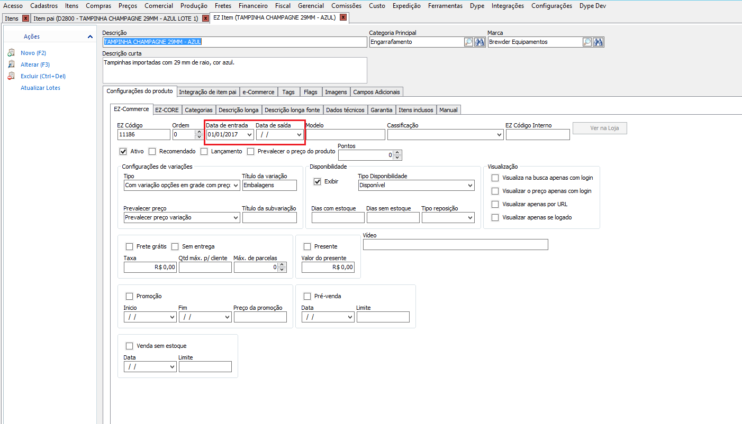Click the Descrição curta text area

pyautogui.click(x=234, y=70)
